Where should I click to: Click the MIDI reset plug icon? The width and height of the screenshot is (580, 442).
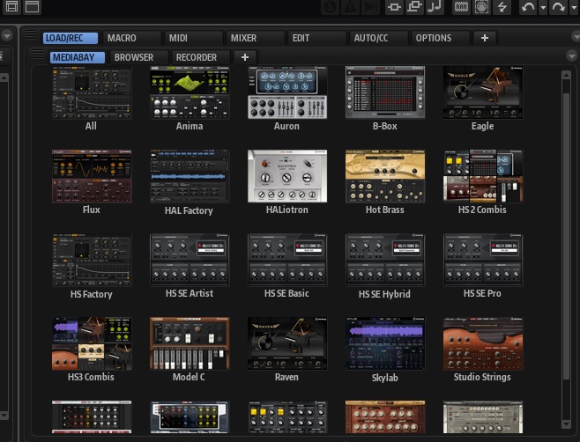[481, 7]
